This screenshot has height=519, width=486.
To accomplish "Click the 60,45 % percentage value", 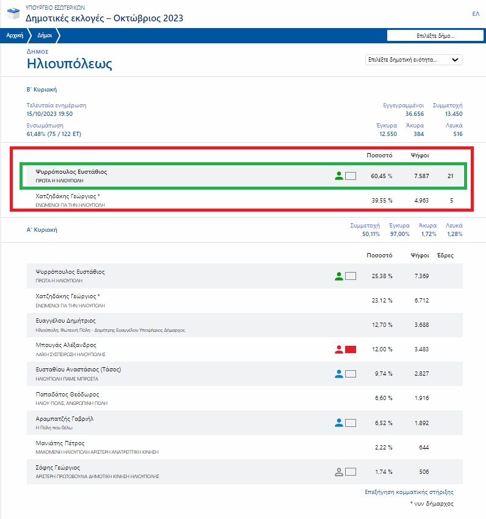I will click(x=382, y=176).
